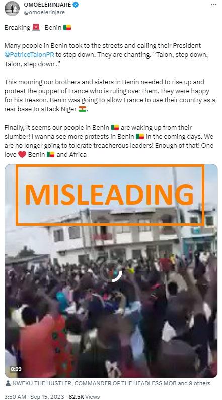
Task: Open the 3:50 AM Sep 15, 2023 timestamp
Action: (x=33, y=396)
